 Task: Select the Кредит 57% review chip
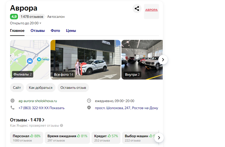pyautogui.click(x=106, y=138)
